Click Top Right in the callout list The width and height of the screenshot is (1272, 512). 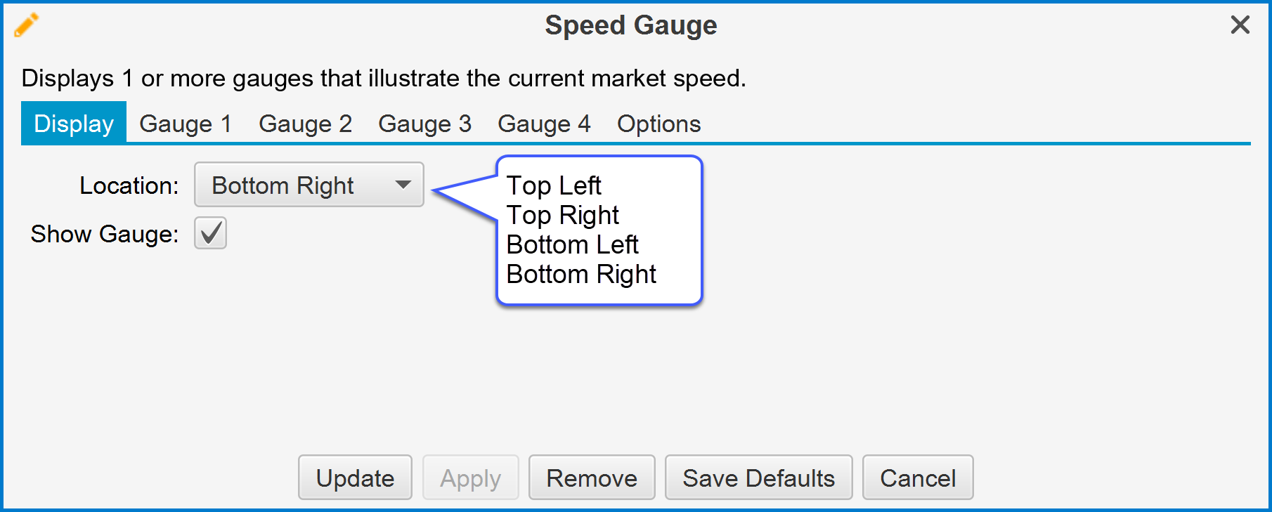tap(562, 215)
